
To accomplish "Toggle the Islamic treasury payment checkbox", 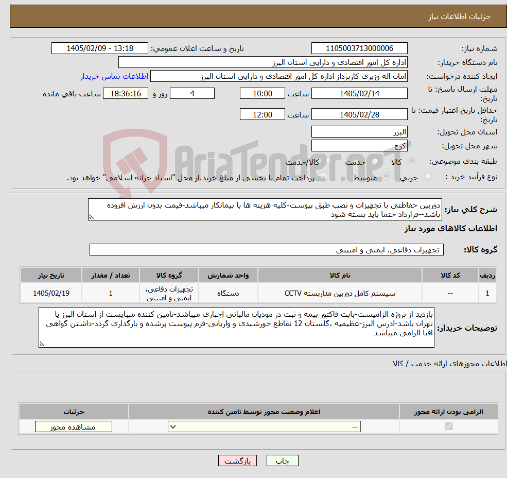I will (x=323, y=176).
